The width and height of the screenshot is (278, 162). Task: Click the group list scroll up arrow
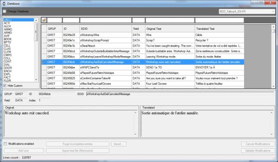(36, 20)
